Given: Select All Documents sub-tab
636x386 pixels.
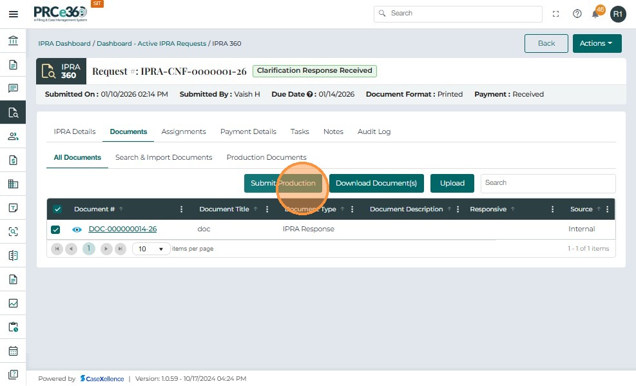Looking at the screenshot, I should pos(77,157).
